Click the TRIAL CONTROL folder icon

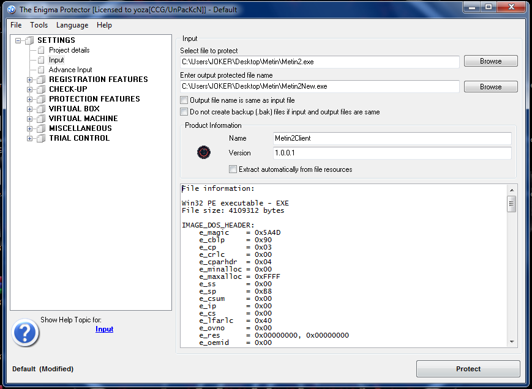tap(41, 138)
